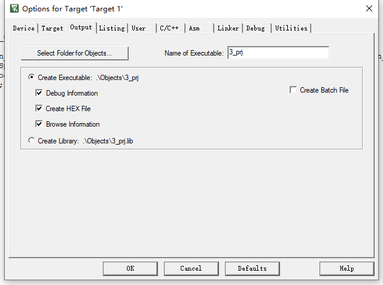Switch to the Debug tab

[256, 28]
